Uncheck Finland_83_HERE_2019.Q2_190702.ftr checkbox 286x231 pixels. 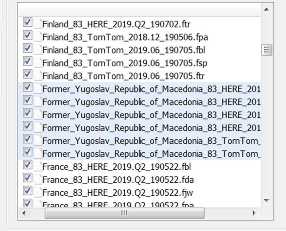pyautogui.click(x=27, y=22)
